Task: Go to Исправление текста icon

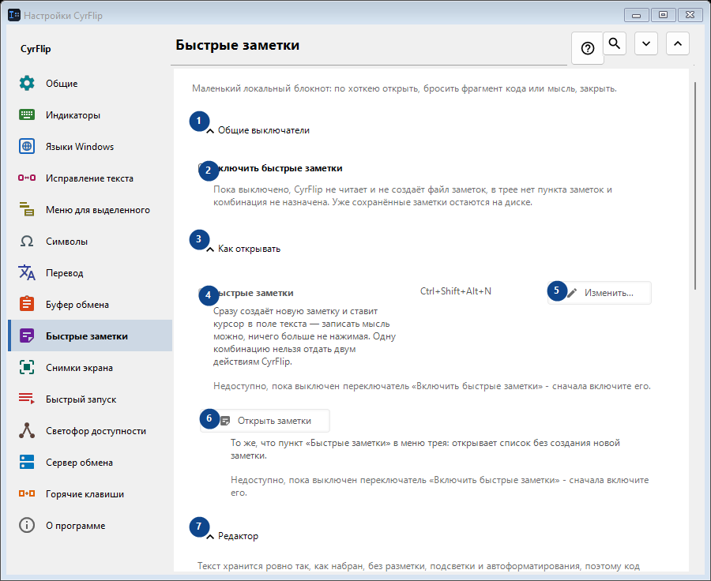Action: click(27, 178)
